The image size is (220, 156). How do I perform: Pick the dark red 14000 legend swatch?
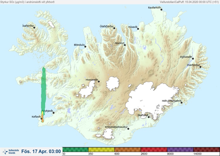click(x=207, y=150)
